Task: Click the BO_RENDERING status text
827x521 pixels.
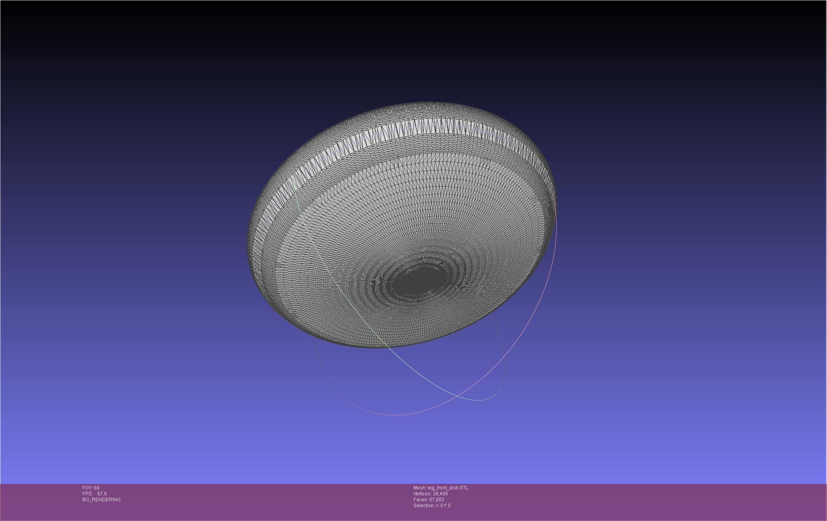Action: (101, 500)
